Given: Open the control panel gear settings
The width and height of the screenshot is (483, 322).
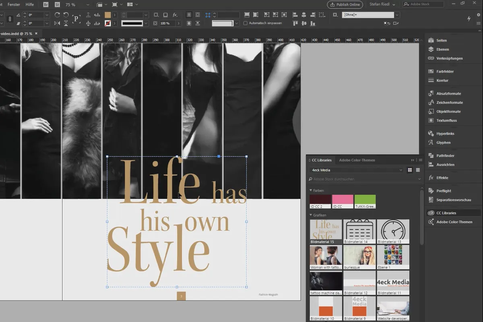Looking at the screenshot, I should click(x=478, y=15).
